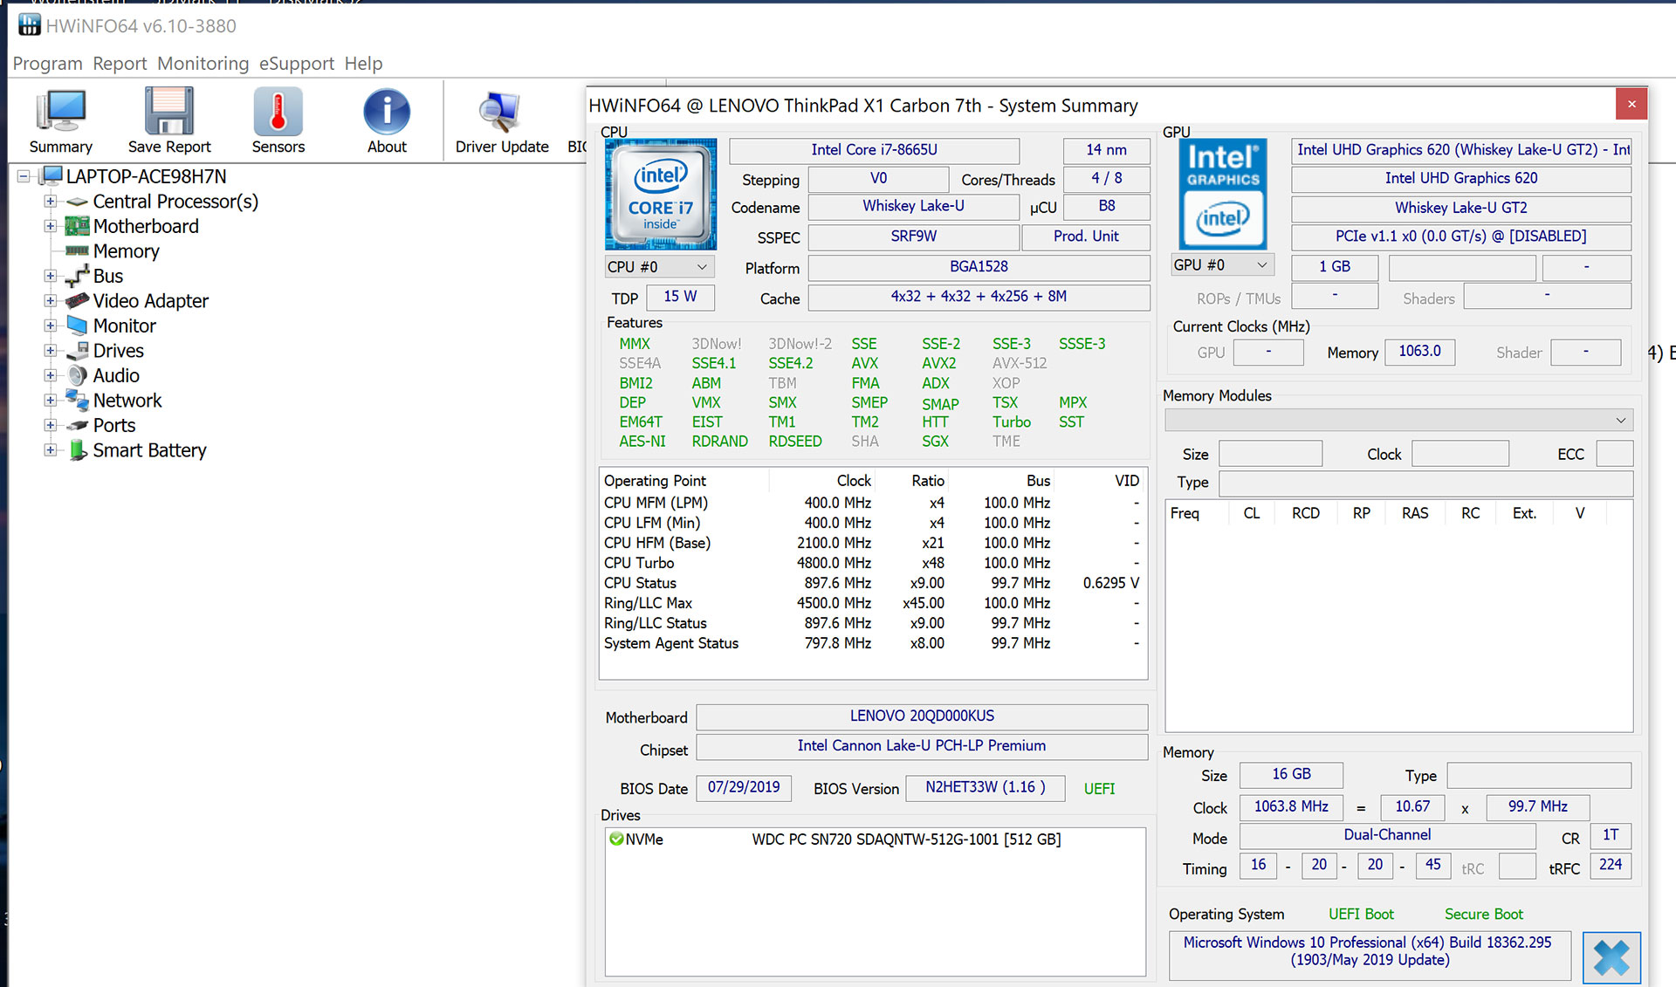
Task: Click the CPU Turbo operating point row
Action: 873,563
